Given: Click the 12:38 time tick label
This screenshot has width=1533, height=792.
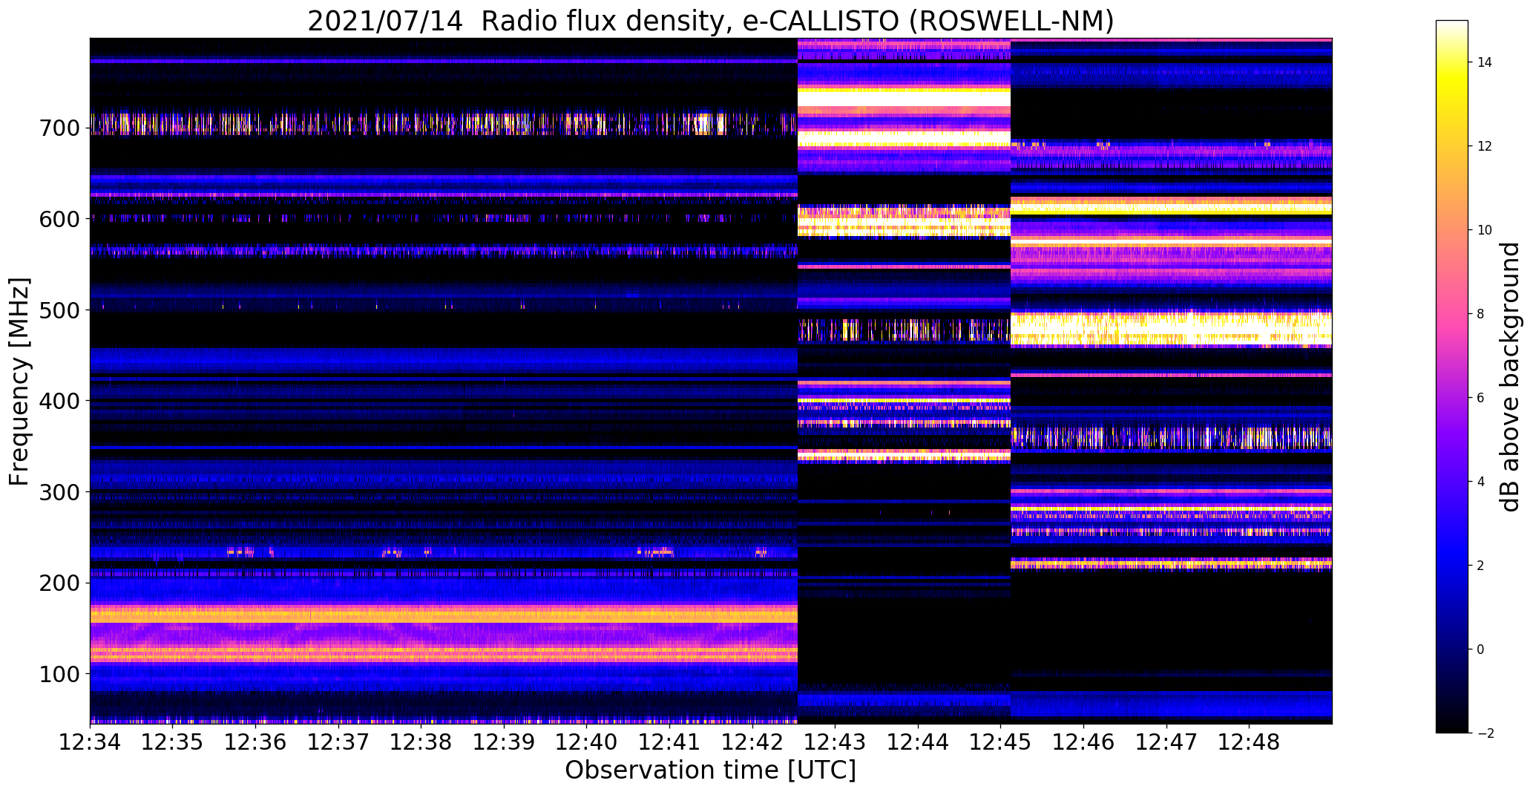Looking at the screenshot, I should click(x=421, y=742).
